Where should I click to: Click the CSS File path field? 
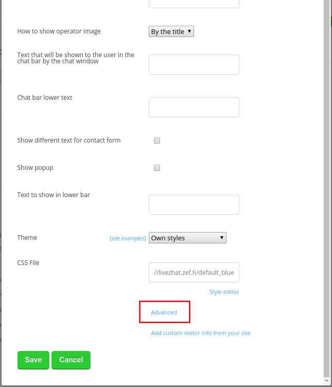pos(194,272)
